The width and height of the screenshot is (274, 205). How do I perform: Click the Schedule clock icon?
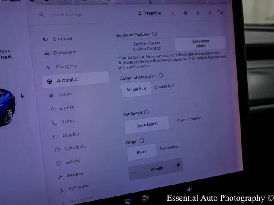[57, 150]
